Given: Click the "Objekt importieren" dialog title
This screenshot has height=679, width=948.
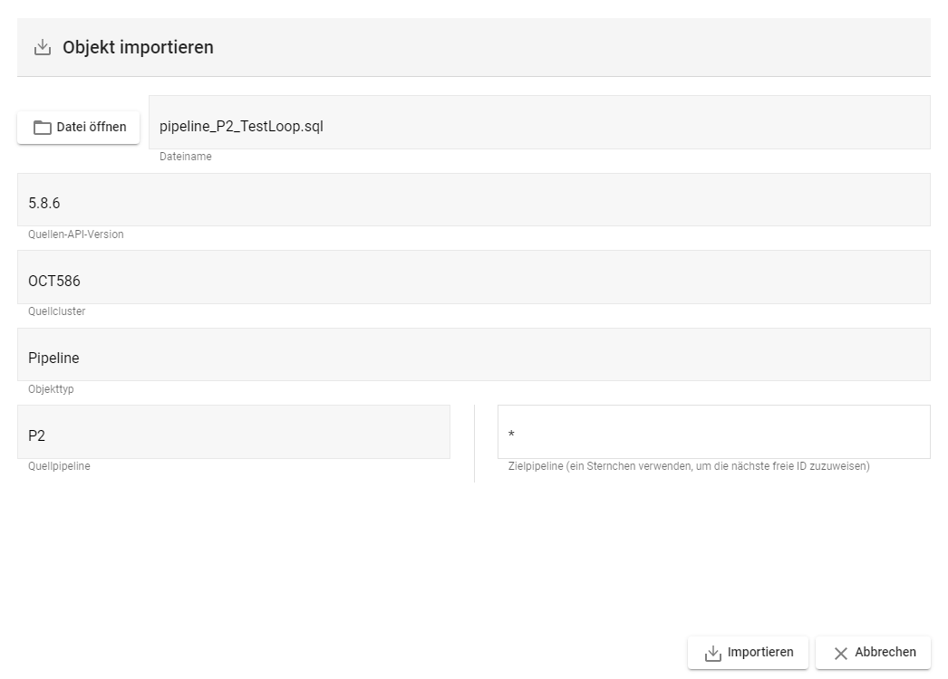Looking at the screenshot, I should click(138, 47).
